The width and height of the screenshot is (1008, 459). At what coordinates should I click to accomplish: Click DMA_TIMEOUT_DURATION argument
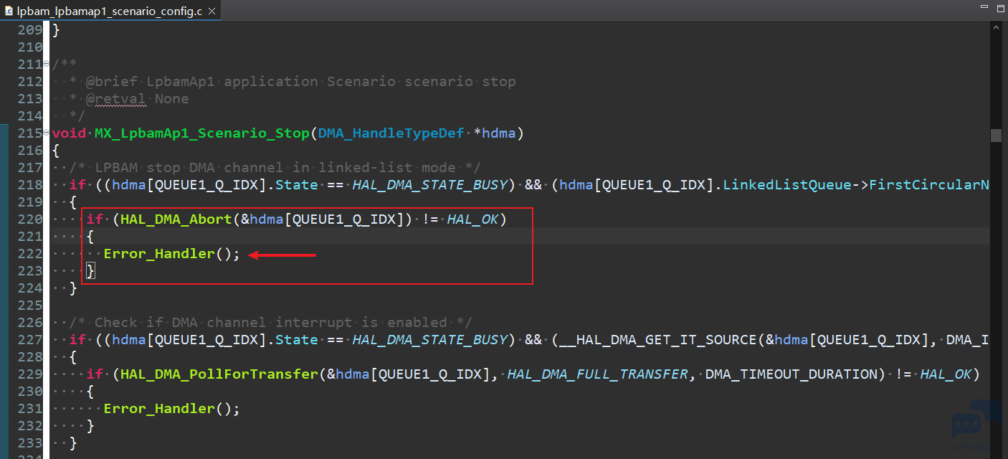791,374
